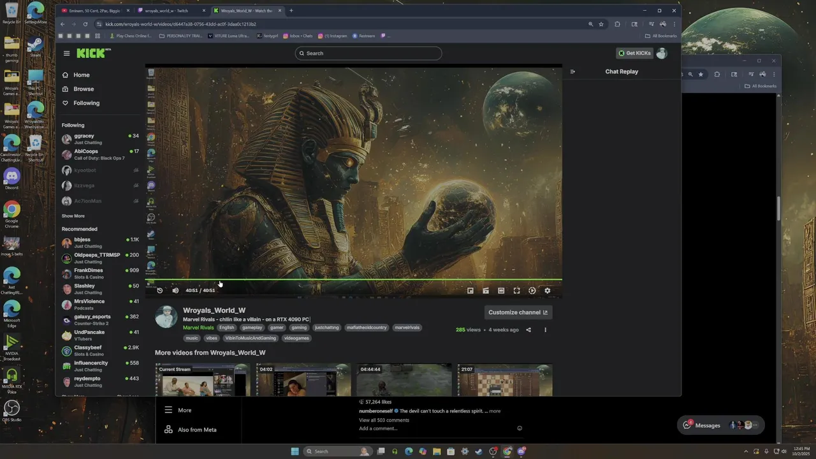Click the Wroyals_World_W channel avatar
Viewport: 816px width, 459px height.
[166, 317]
